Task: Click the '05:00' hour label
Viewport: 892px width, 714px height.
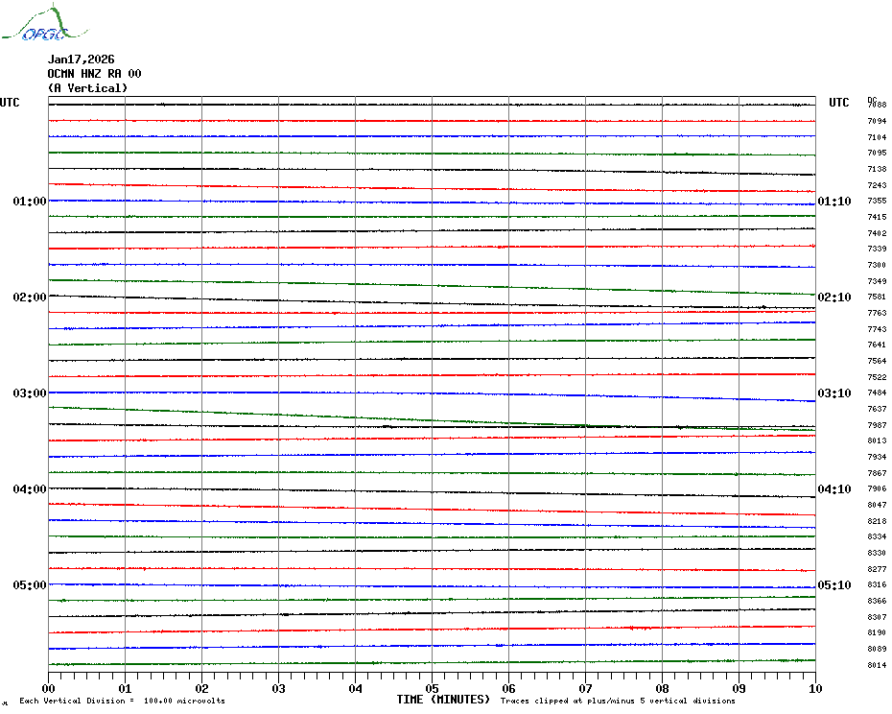Action: 30,584
